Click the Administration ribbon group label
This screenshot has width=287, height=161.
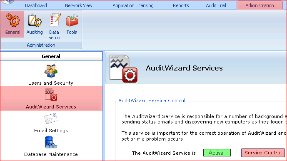(x=41, y=45)
